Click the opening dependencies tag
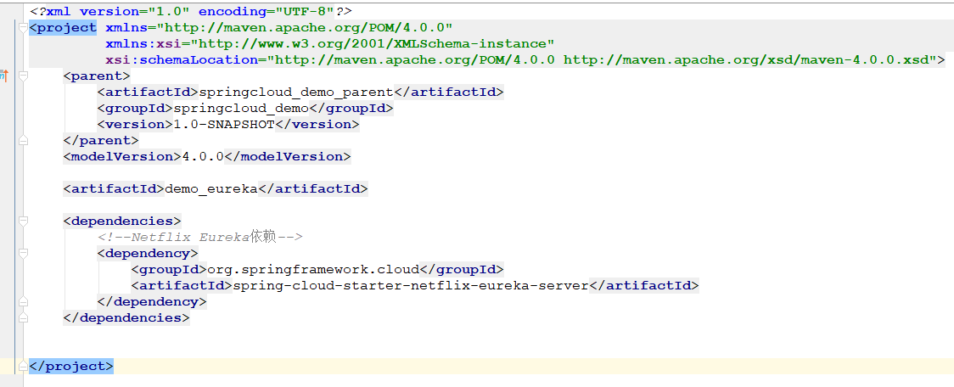Image resolution: width=954 pixels, height=387 pixels. [122, 221]
